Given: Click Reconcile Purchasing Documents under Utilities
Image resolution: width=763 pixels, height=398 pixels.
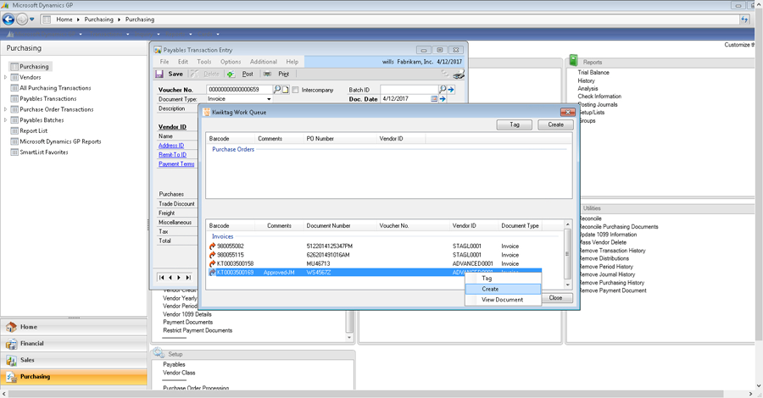Looking at the screenshot, I should (618, 226).
